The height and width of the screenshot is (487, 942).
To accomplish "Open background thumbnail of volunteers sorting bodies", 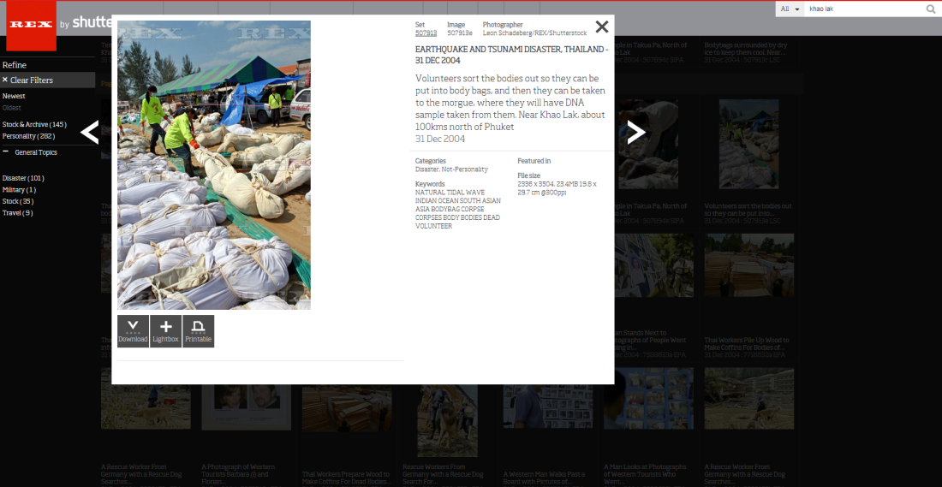I will click(x=748, y=144).
